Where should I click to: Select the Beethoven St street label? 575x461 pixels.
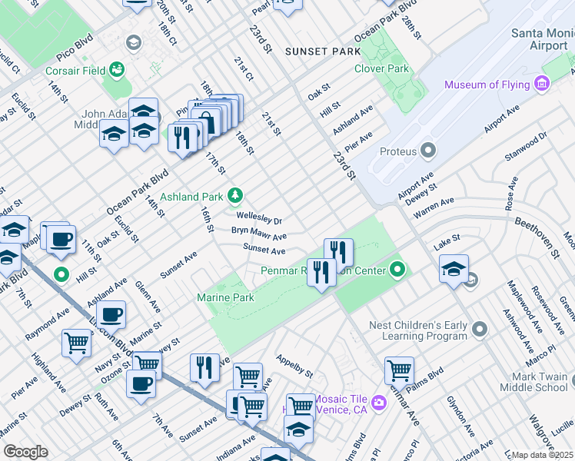pyautogui.click(x=537, y=237)
